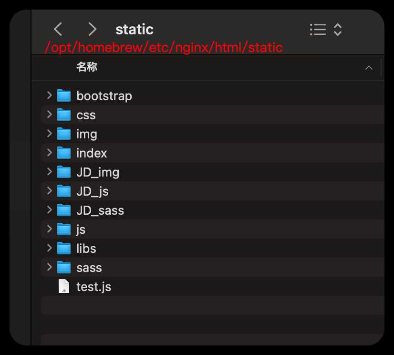Expand the index folder disclosure arrow

click(49, 152)
